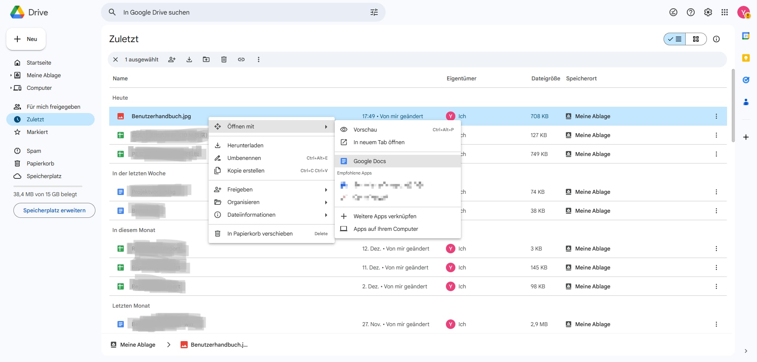Viewport: 757px width, 362px height.
Task: Collapse side panel with the bottom arrow
Action: [x=746, y=351]
